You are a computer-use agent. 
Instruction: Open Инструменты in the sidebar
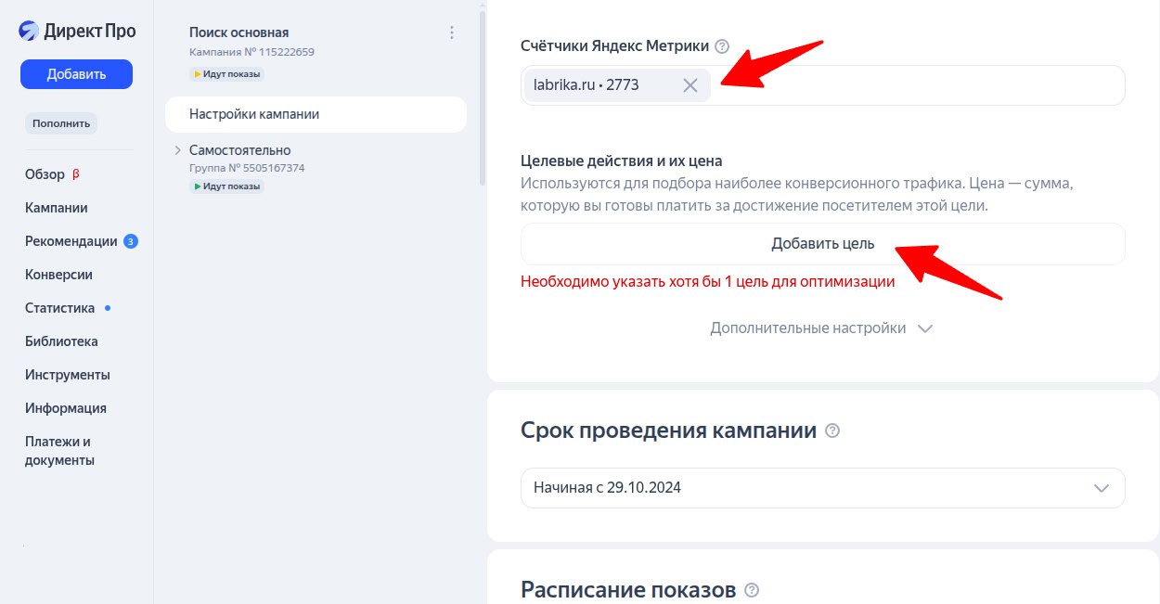coord(68,375)
